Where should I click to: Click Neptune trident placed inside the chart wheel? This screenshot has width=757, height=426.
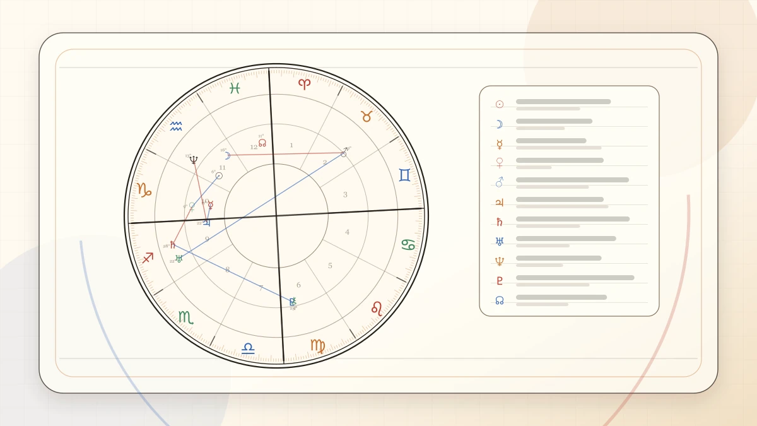click(194, 160)
